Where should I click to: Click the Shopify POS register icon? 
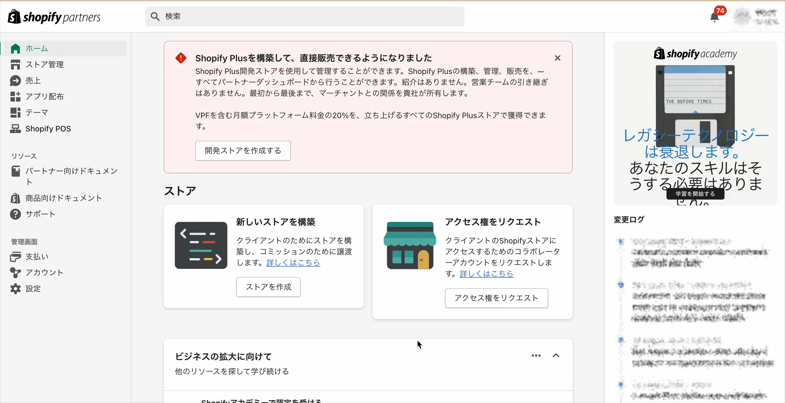pyautogui.click(x=15, y=129)
